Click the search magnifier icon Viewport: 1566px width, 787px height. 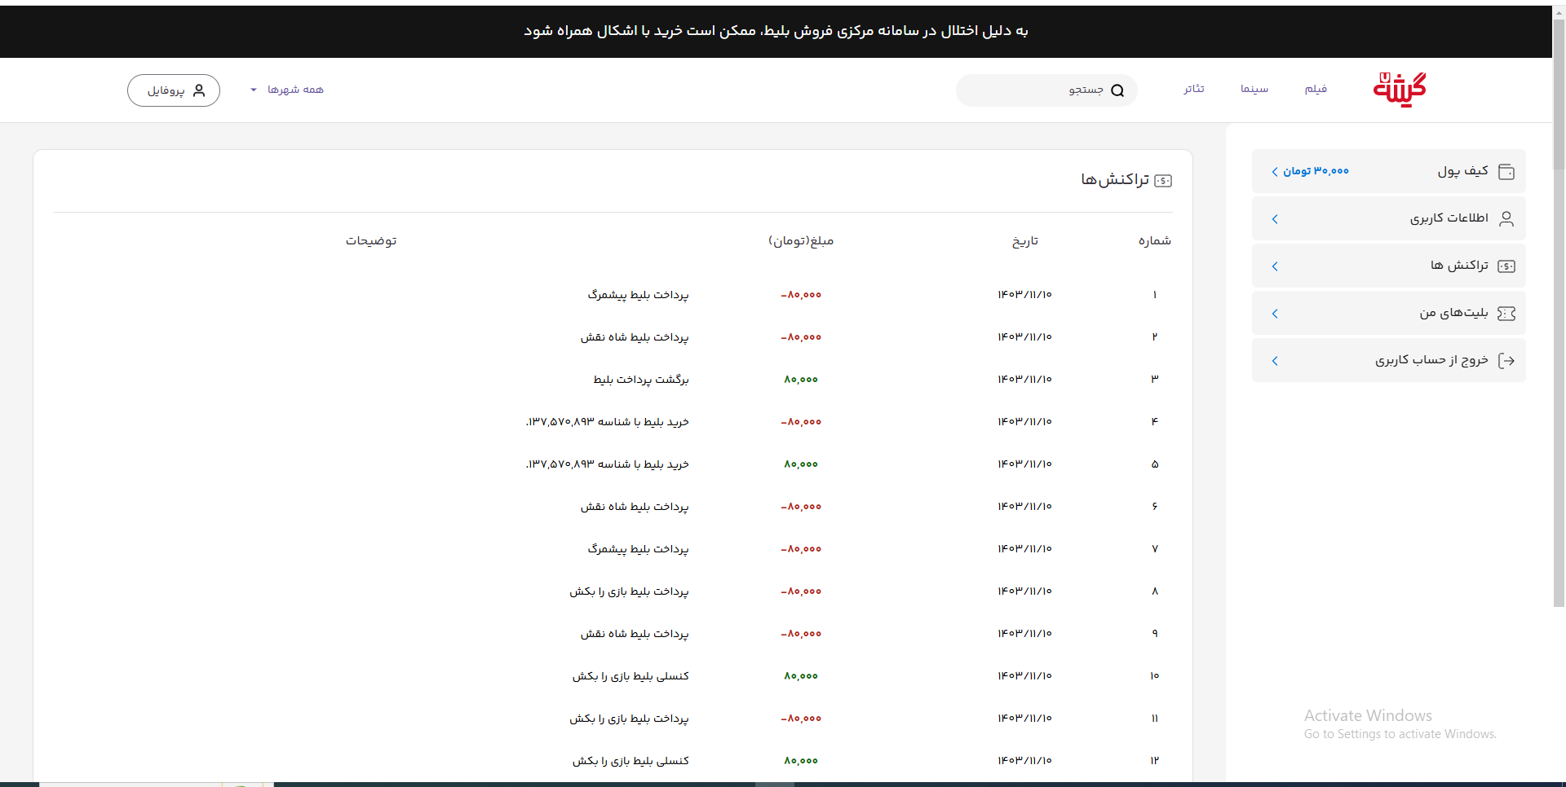point(1117,90)
